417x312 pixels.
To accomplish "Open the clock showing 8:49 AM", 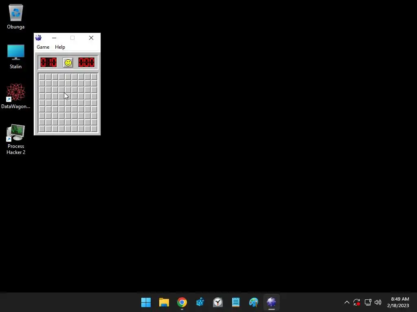I will click(398, 302).
